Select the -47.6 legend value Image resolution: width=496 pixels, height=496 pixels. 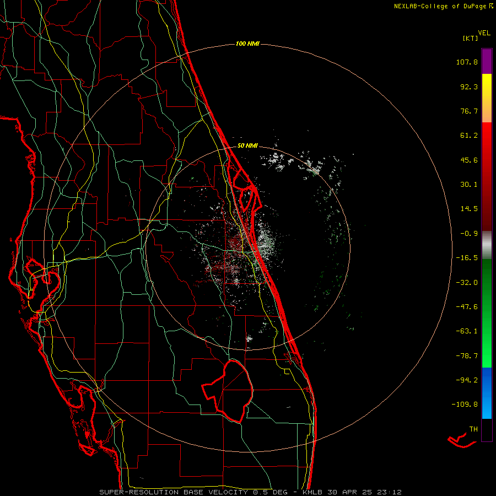tap(467, 307)
